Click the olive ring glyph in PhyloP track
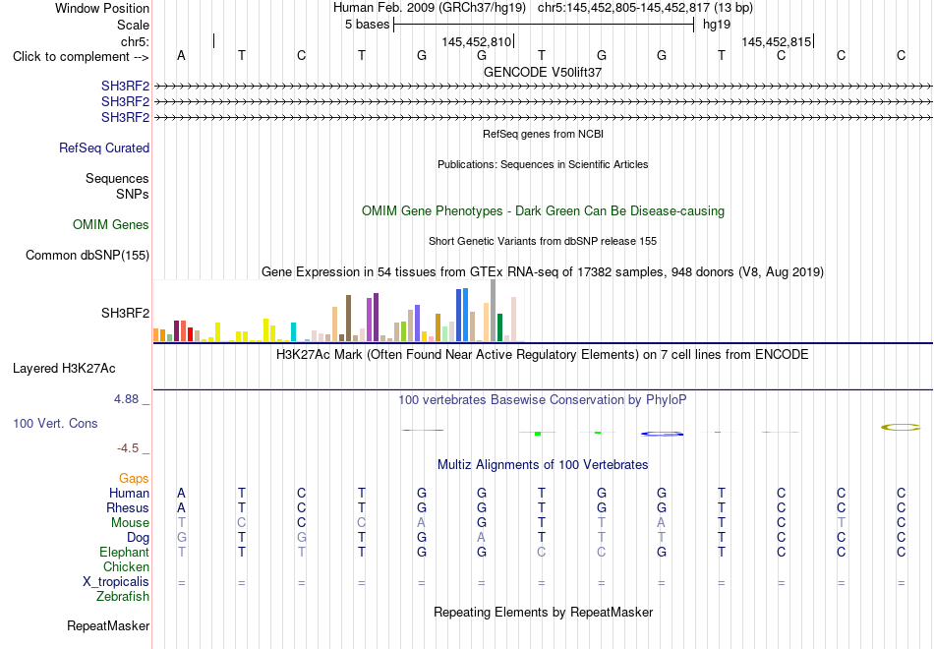Screen dimensions: 934x649 (901, 428)
